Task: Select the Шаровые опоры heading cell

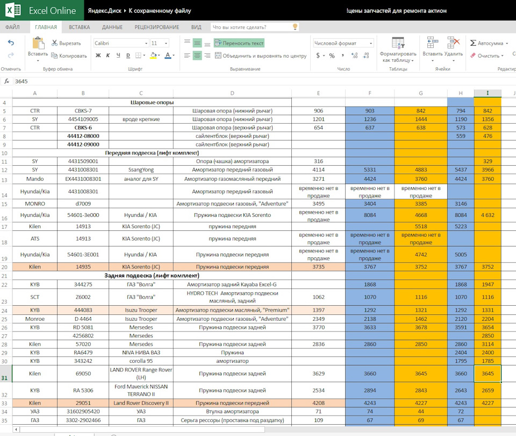Action: pyautogui.click(x=152, y=102)
